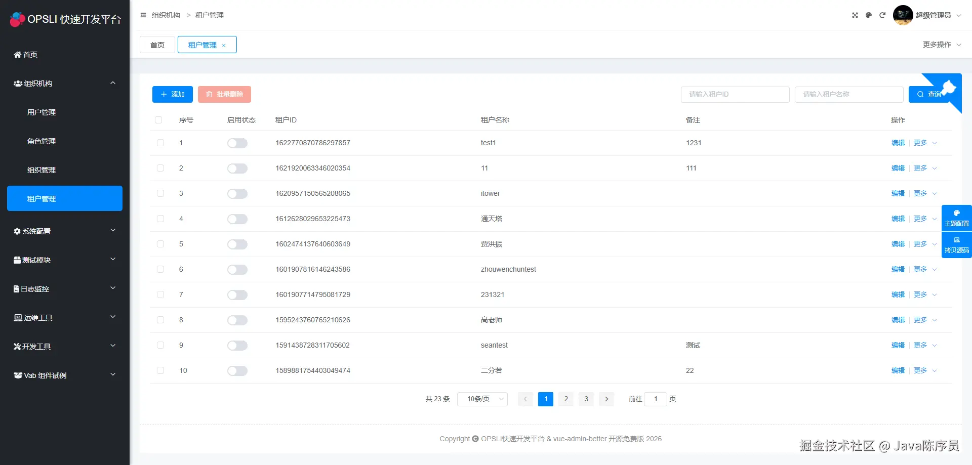Check the select-all checkbox in table header
Screen dimensions: 972x465
pos(158,120)
